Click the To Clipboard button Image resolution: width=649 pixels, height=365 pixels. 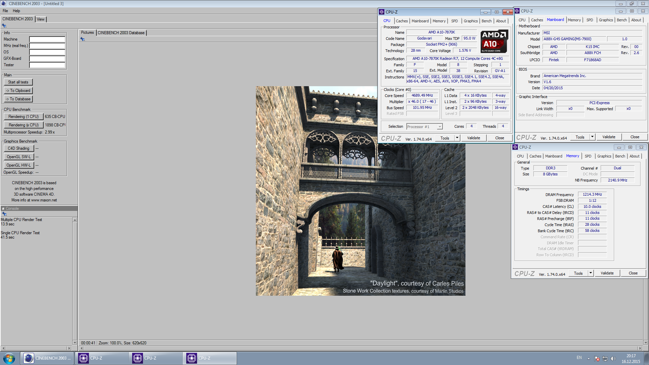pyautogui.click(x=18, y=91)
